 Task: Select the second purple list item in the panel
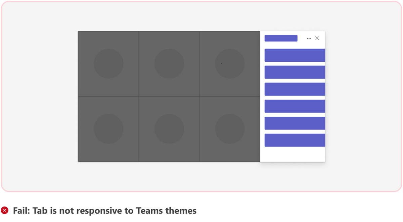295,72
